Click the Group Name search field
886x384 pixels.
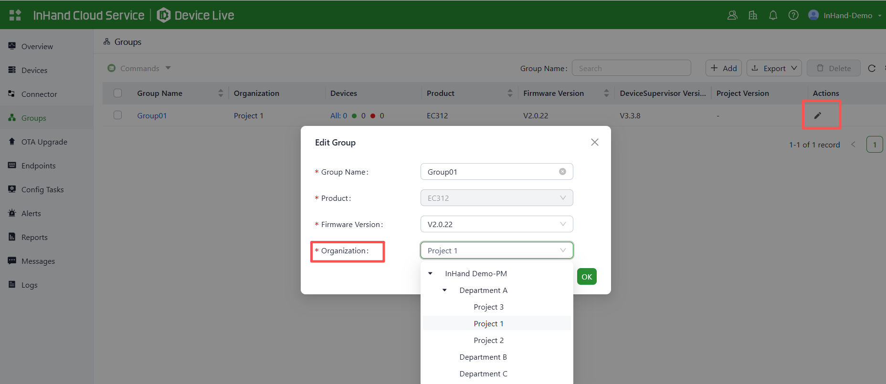tap(631, 68)
